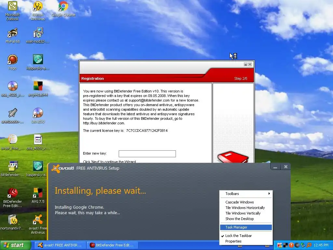The width and height of the screenshot is (333, 250).
Task: Close the BitDefender Registration window
Action: (250, 64)
